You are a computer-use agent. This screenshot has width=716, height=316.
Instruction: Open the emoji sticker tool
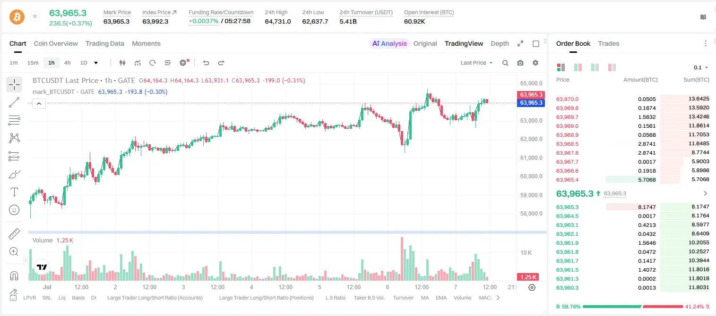(x=14, y=210)
